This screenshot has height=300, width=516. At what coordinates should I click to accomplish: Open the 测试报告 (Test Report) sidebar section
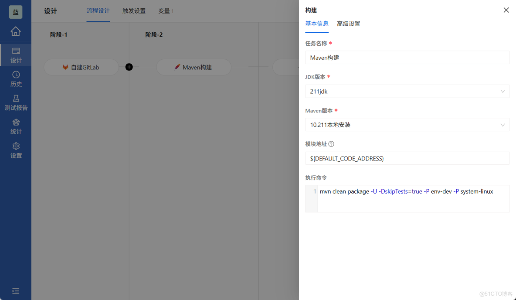coord(16,103)
